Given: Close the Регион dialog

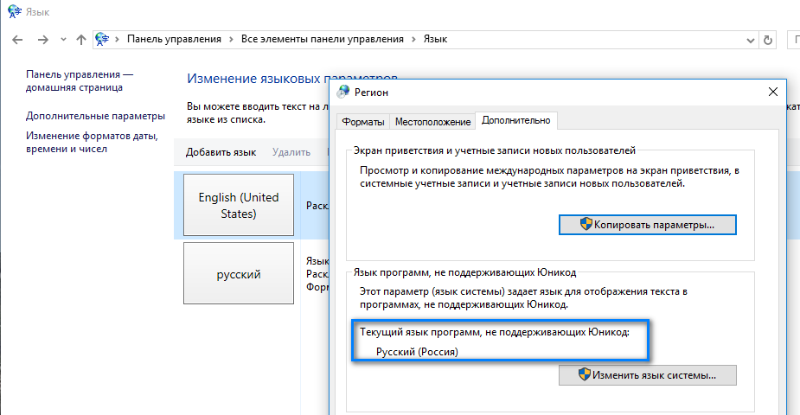Looking at the screenshot, I should [772, 92].
